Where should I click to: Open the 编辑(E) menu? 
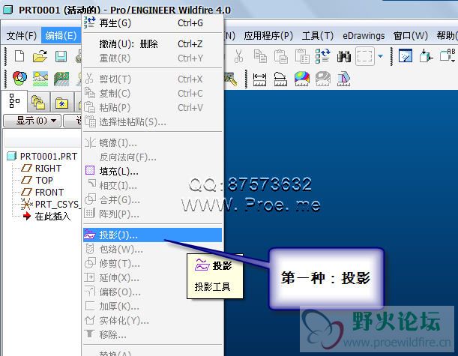[61, 36]
